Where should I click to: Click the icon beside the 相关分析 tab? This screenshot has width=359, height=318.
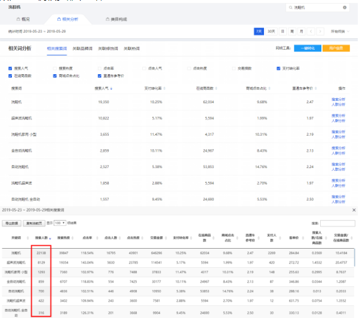(x=59, y=19)
